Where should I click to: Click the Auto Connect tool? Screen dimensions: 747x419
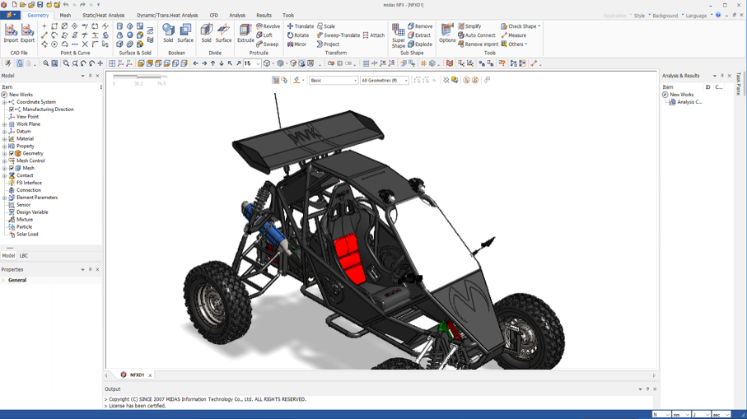[x=476, y=35]
